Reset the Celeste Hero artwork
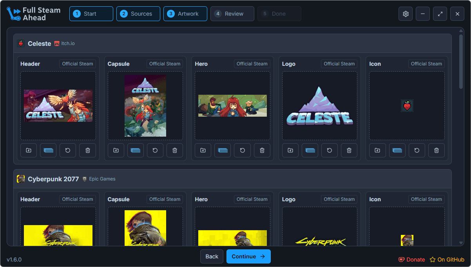The image size is (471, 267). click(243, 150)
